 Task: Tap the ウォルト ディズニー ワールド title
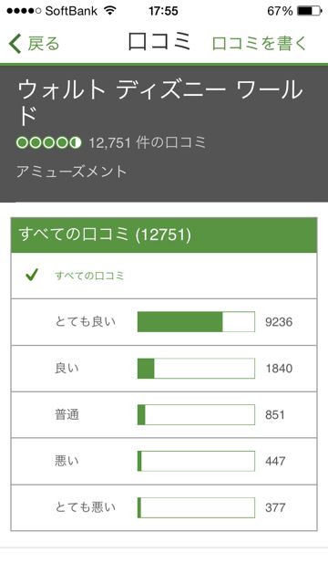[160, 102]
